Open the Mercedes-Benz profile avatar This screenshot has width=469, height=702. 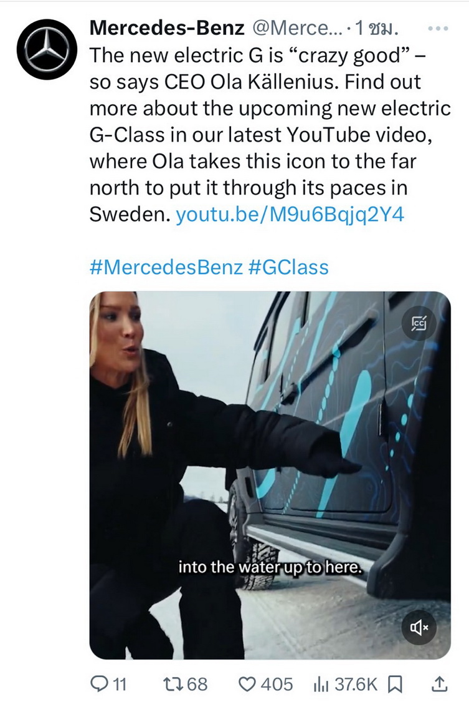(47, 49)
